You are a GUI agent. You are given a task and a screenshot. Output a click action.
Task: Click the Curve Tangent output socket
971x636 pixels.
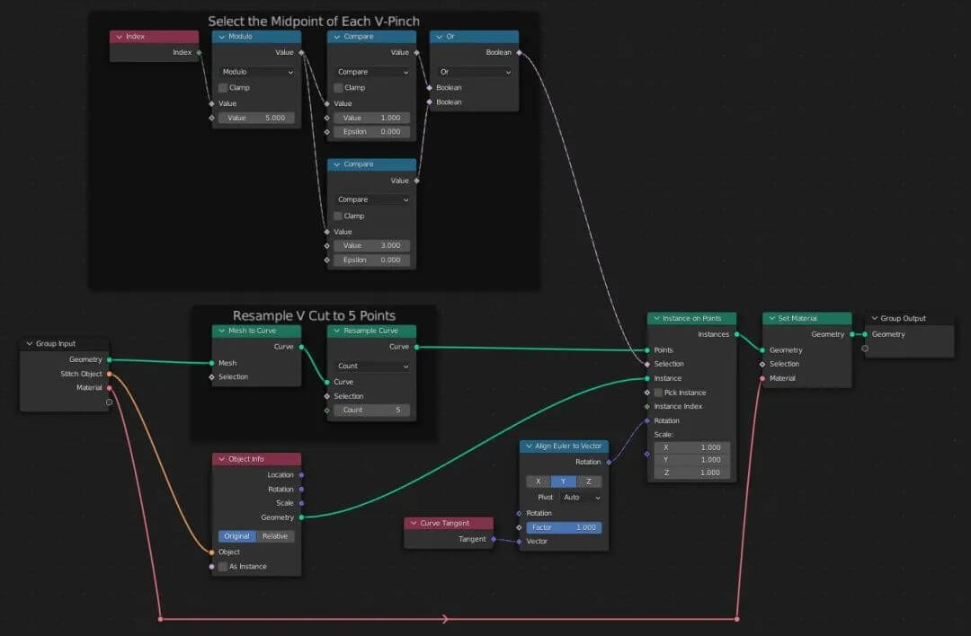tap(494, 540)
